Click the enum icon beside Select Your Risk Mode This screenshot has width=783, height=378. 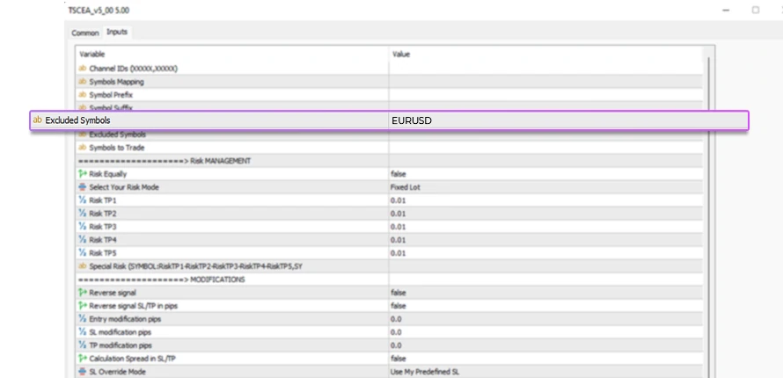point(83,187)
